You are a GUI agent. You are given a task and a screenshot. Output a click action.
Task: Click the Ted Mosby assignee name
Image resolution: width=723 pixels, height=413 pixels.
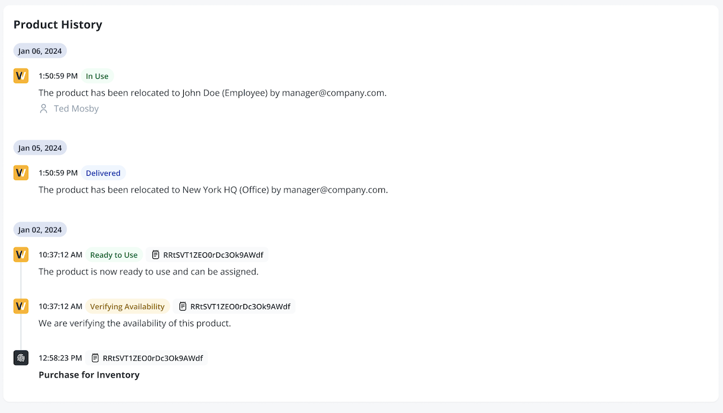pyautogui.click(x=75, y=109)
